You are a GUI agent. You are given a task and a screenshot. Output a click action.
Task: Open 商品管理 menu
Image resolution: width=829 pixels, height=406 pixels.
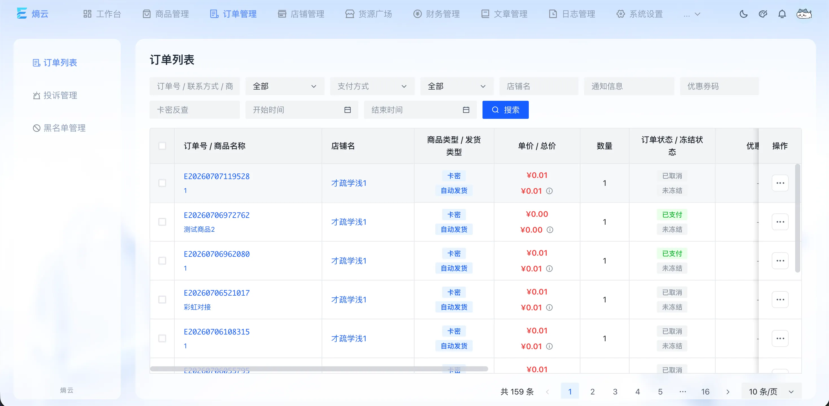(x=166, y=14)
